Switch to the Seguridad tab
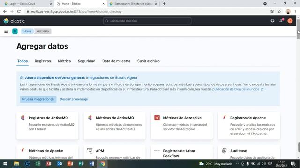This screenshot has height=168, width=300. coord(86,61)
